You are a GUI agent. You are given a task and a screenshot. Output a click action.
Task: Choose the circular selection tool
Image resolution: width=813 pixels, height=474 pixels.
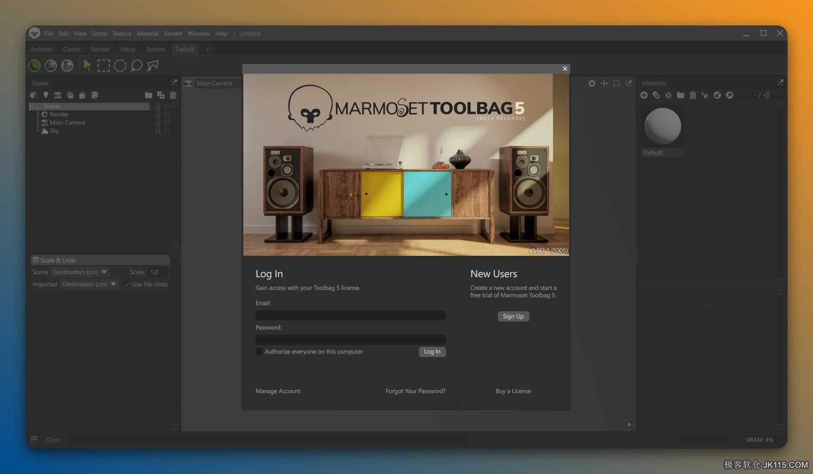click(120, 66)
